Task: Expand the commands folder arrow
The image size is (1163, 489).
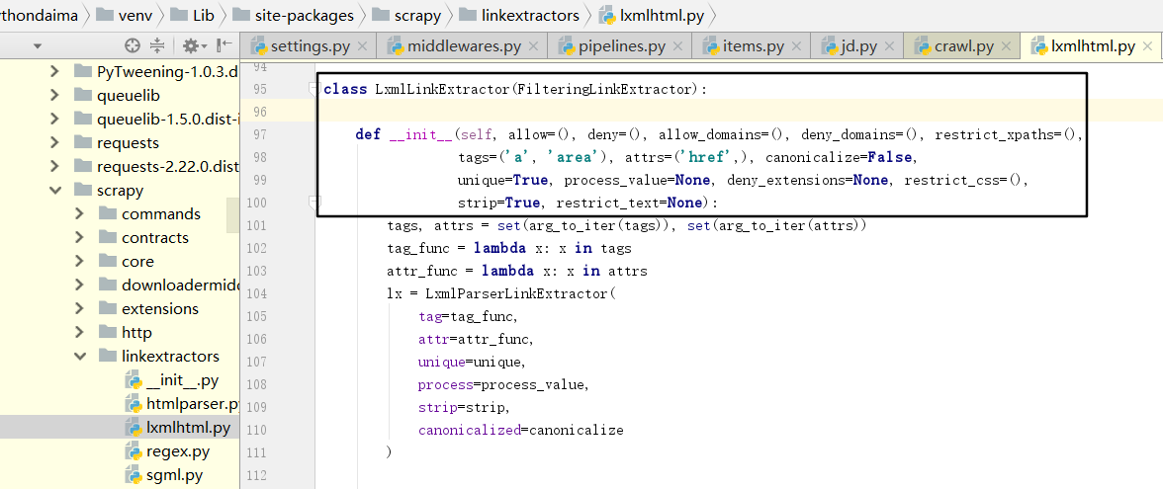Action: (79, 213)
